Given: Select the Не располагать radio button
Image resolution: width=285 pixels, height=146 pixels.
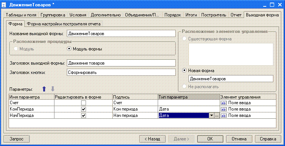Looking at the screenshot, I should [184, 87].
